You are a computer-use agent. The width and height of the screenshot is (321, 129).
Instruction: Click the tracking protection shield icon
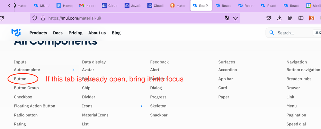point(35,18)
